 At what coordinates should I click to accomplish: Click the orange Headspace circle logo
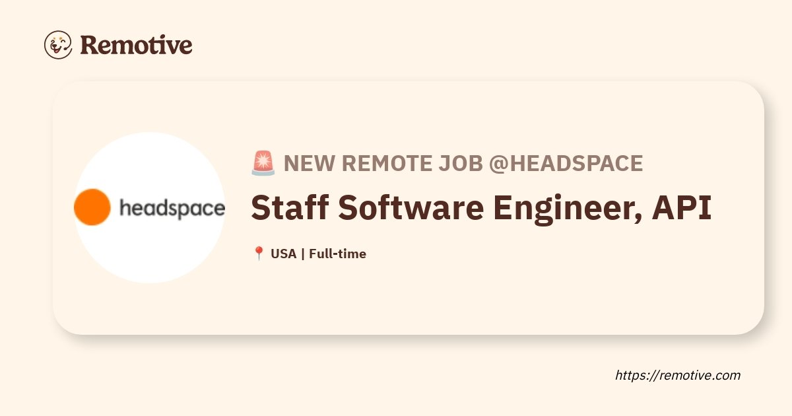92,207
